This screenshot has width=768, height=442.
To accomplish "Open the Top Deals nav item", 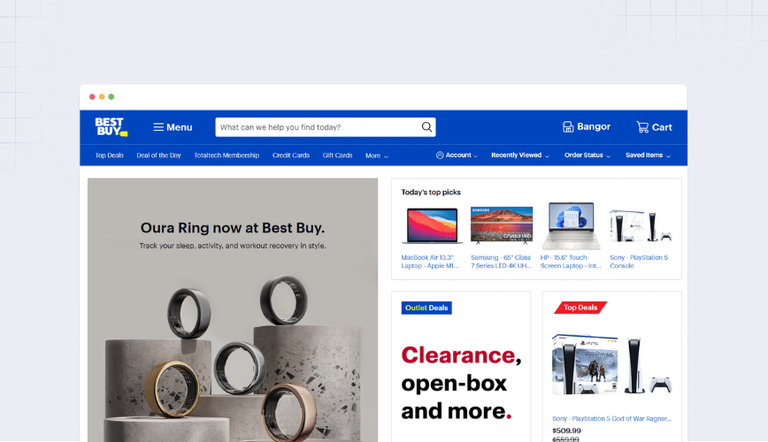I will tap(109, 156).
